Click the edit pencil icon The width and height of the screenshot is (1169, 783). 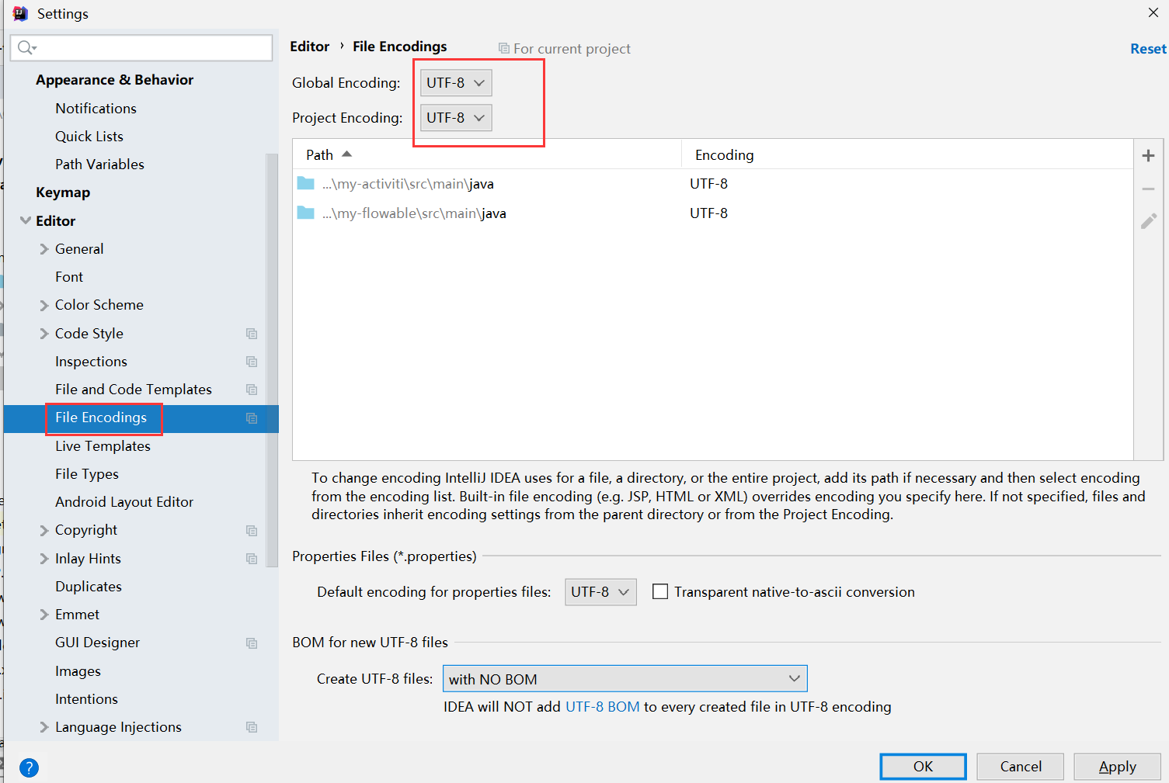tap(1148, 222)
